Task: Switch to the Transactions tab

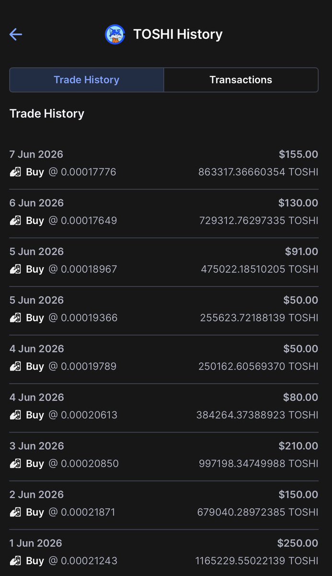Action: tap(241, 80)
